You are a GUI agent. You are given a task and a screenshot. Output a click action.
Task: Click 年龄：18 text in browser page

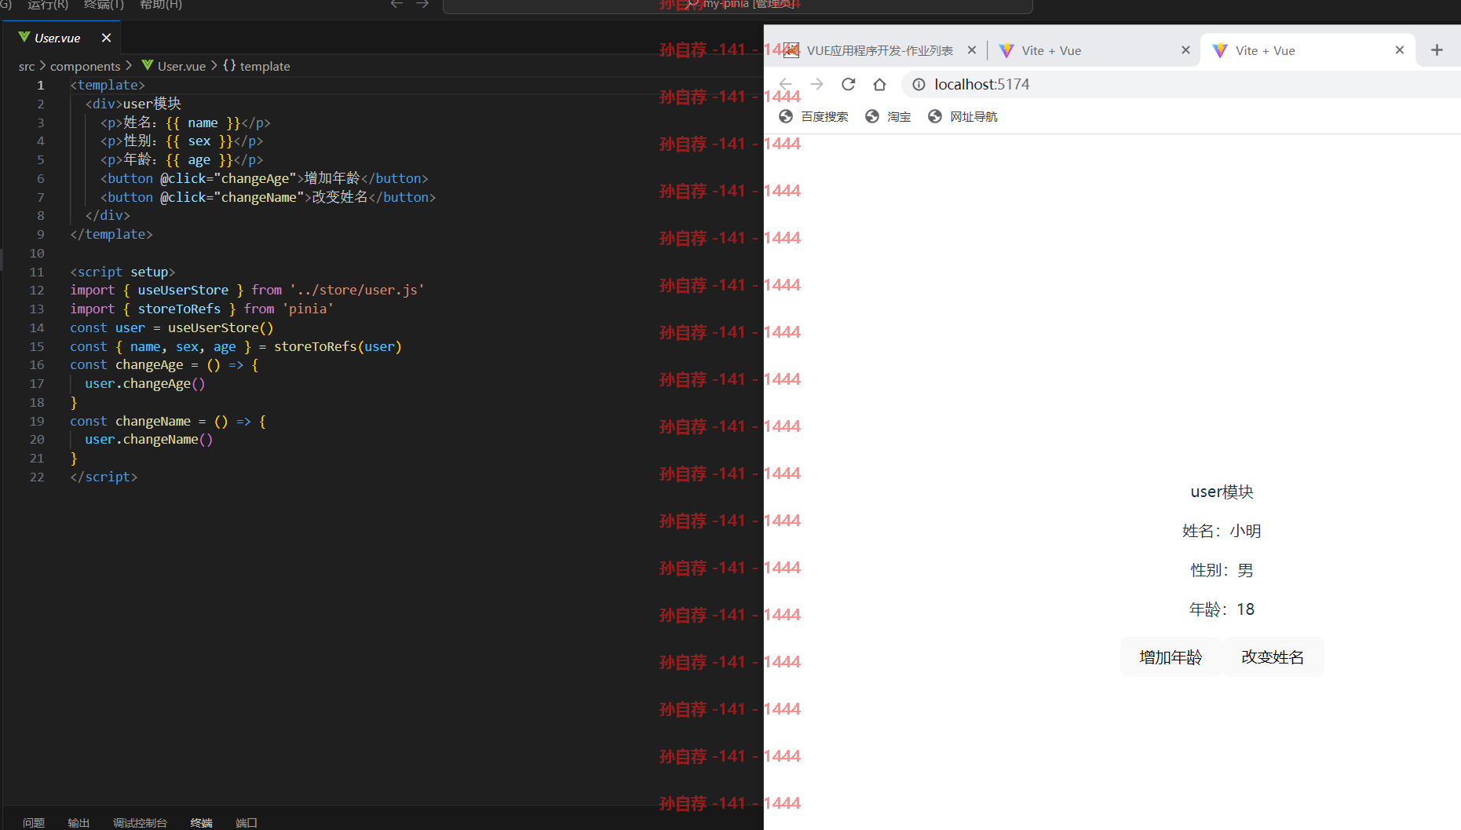(x=1222, y=609)
